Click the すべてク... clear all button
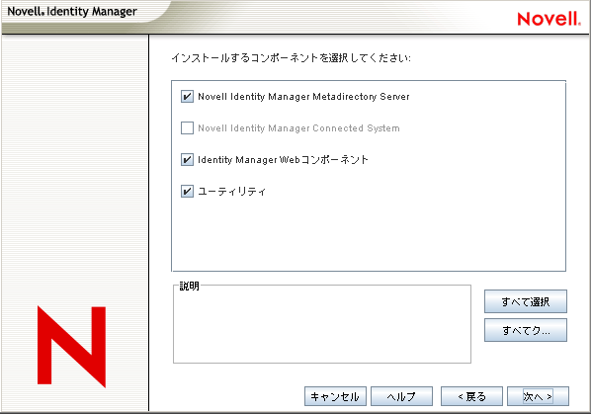Image resolution: width=591 pixels, height=414 pixels. click(x=526, y=330)
